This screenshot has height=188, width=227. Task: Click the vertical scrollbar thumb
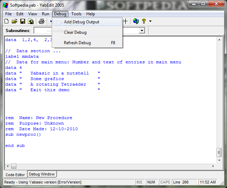pyautogui.click(x=219, y=152)
